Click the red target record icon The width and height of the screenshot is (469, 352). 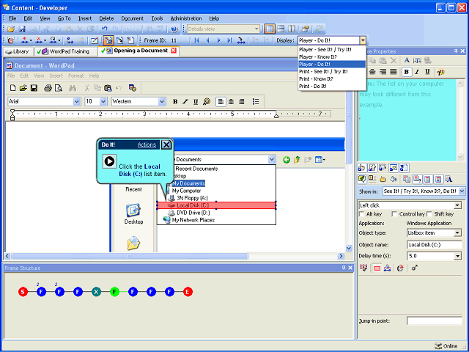(10, 40)
